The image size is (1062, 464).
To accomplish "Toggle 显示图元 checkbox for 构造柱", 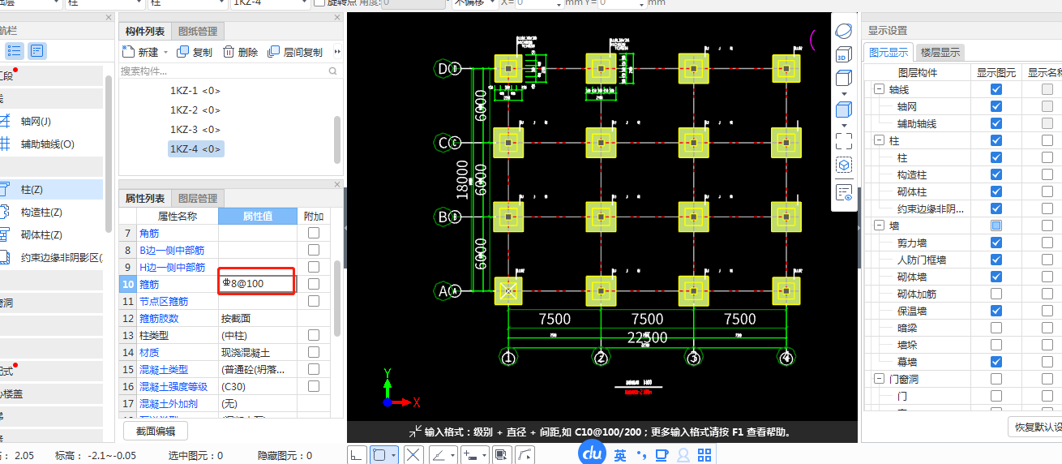I will [x=996, y=174].
